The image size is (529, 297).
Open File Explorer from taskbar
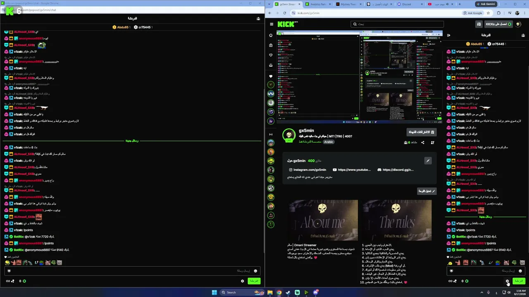point(270,292)
